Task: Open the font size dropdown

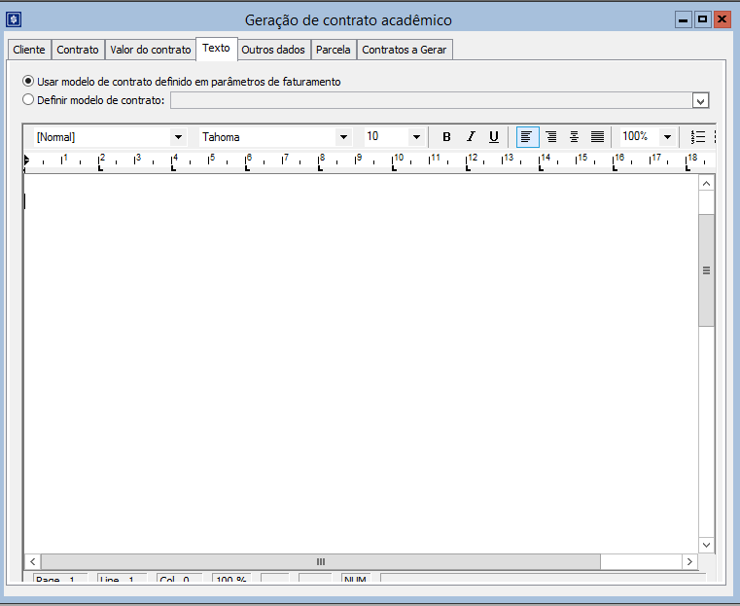Action: [416, 137]
